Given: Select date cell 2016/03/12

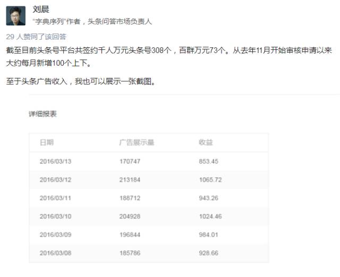Looking at the screenshot, I should coord(55,180).
